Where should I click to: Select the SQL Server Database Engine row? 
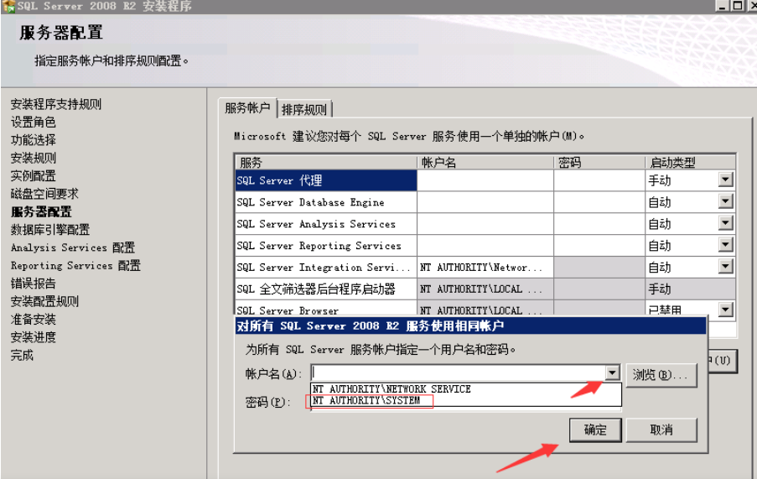coord(326,202)
